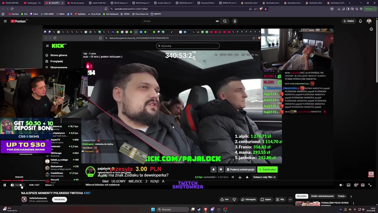378x213 pixels.
Task: Close the active NAJLEPSZE tab
Action: pyautogui.click(x=62, y=3)
